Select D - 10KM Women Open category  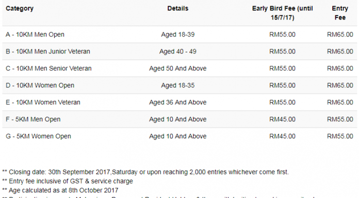click(40, 85)
